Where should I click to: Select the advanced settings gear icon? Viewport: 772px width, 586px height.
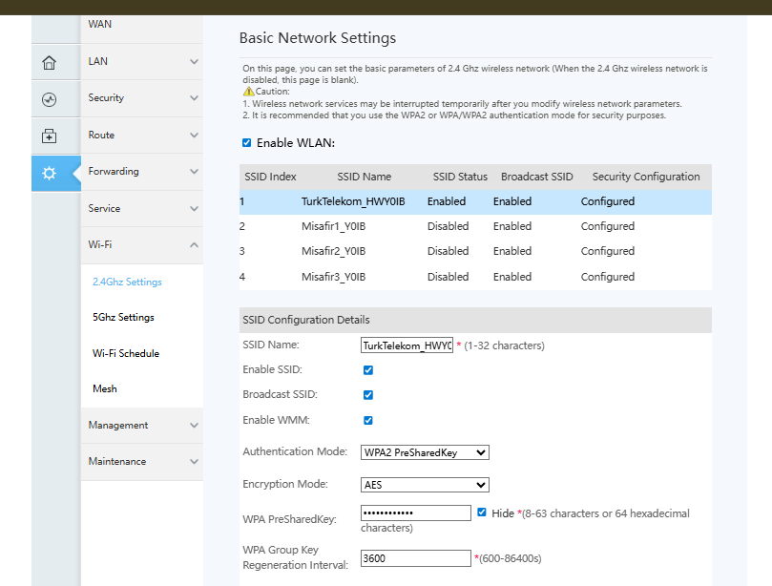[50, 174]
